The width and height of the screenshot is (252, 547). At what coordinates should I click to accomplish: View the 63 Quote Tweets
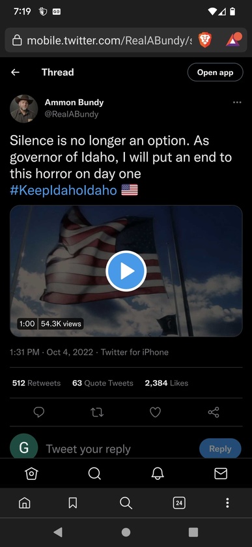pyautogui.click(x=103, y=383)
